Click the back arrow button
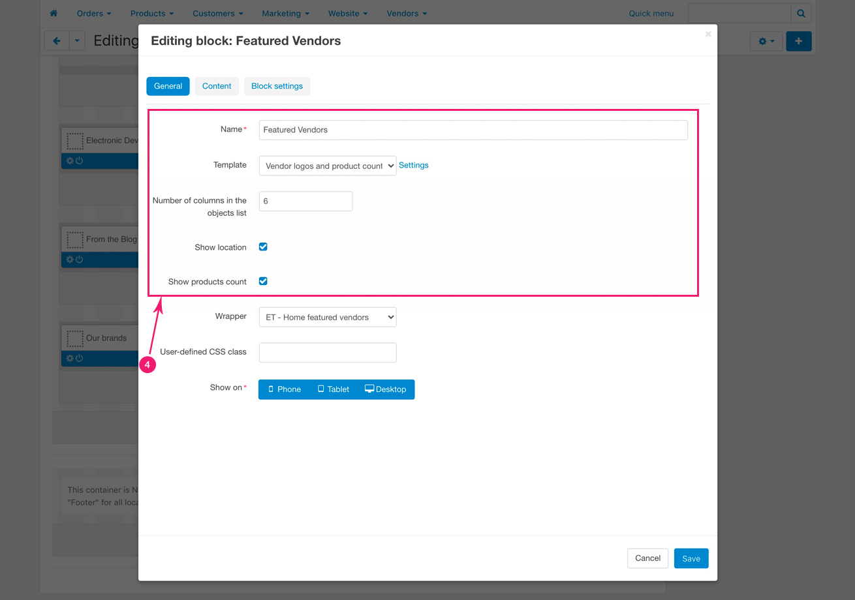 tap(56, 41)
